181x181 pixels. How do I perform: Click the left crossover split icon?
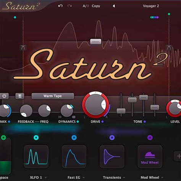tap(23, 48)
